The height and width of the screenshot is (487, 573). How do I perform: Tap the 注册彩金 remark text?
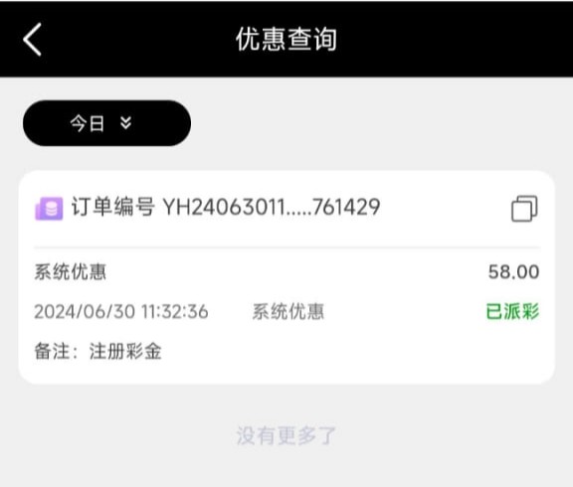[125, 352]
